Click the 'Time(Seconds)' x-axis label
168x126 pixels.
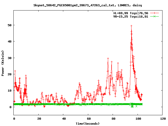pos(88,124)
